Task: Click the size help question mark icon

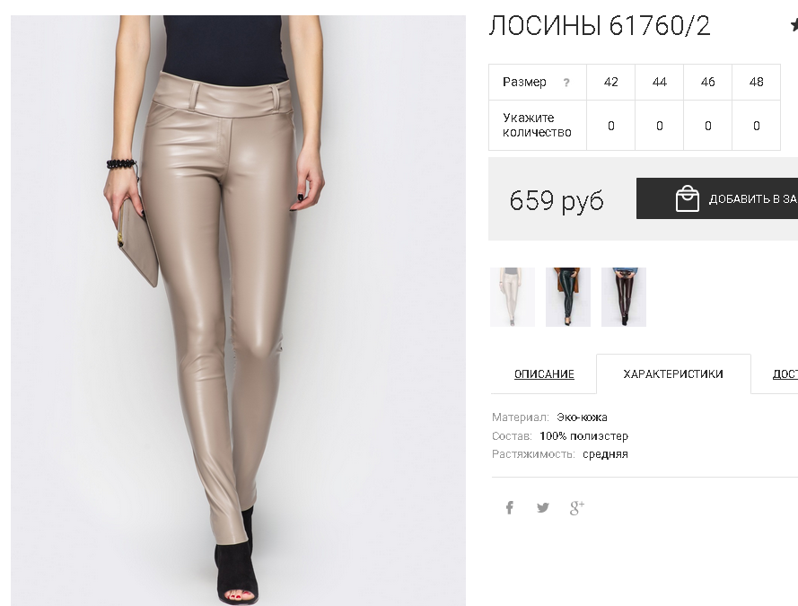Action: tap(566, 83)
